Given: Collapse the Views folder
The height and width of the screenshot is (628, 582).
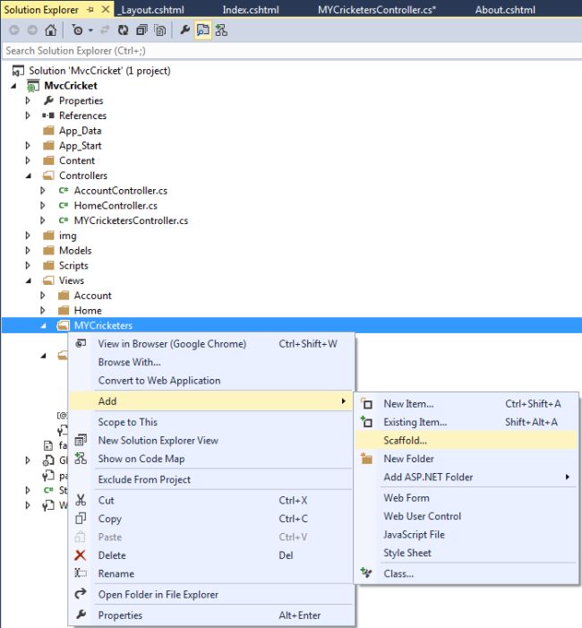Looking at the screenshot, I should pyautogui.click(x=28, y=280).
